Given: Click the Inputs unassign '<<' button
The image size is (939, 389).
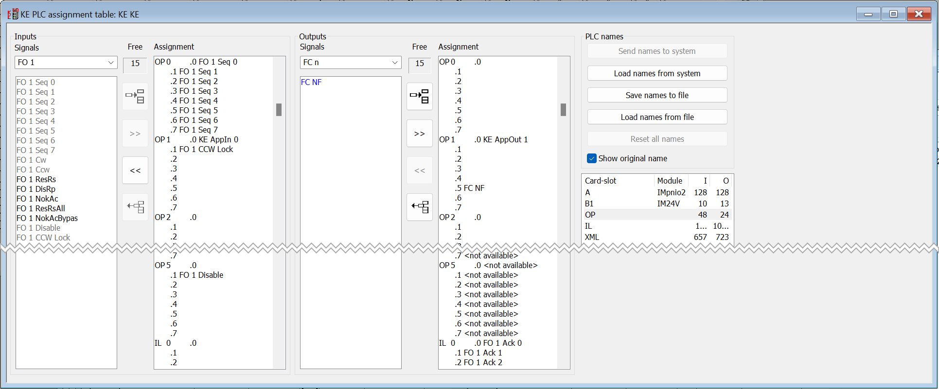Looking at the screenshot, I should (x=135, y=170).
